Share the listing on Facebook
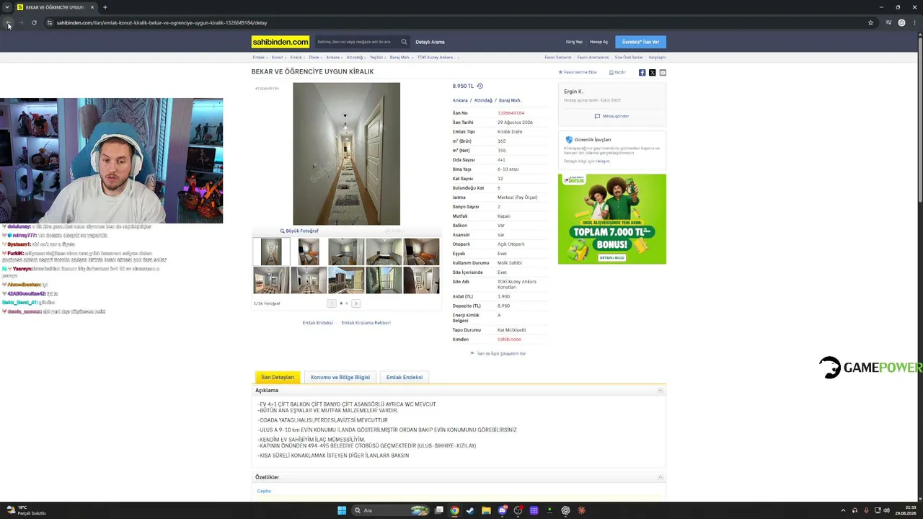The width and height of the screenshot is (923, 519). (x=642, y=72)
